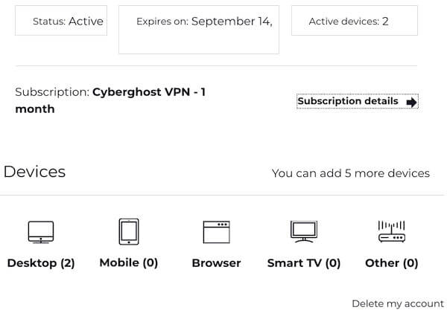Click the Active devices: 2 box
Screen dimensions: 447x313
pos(355,21)
